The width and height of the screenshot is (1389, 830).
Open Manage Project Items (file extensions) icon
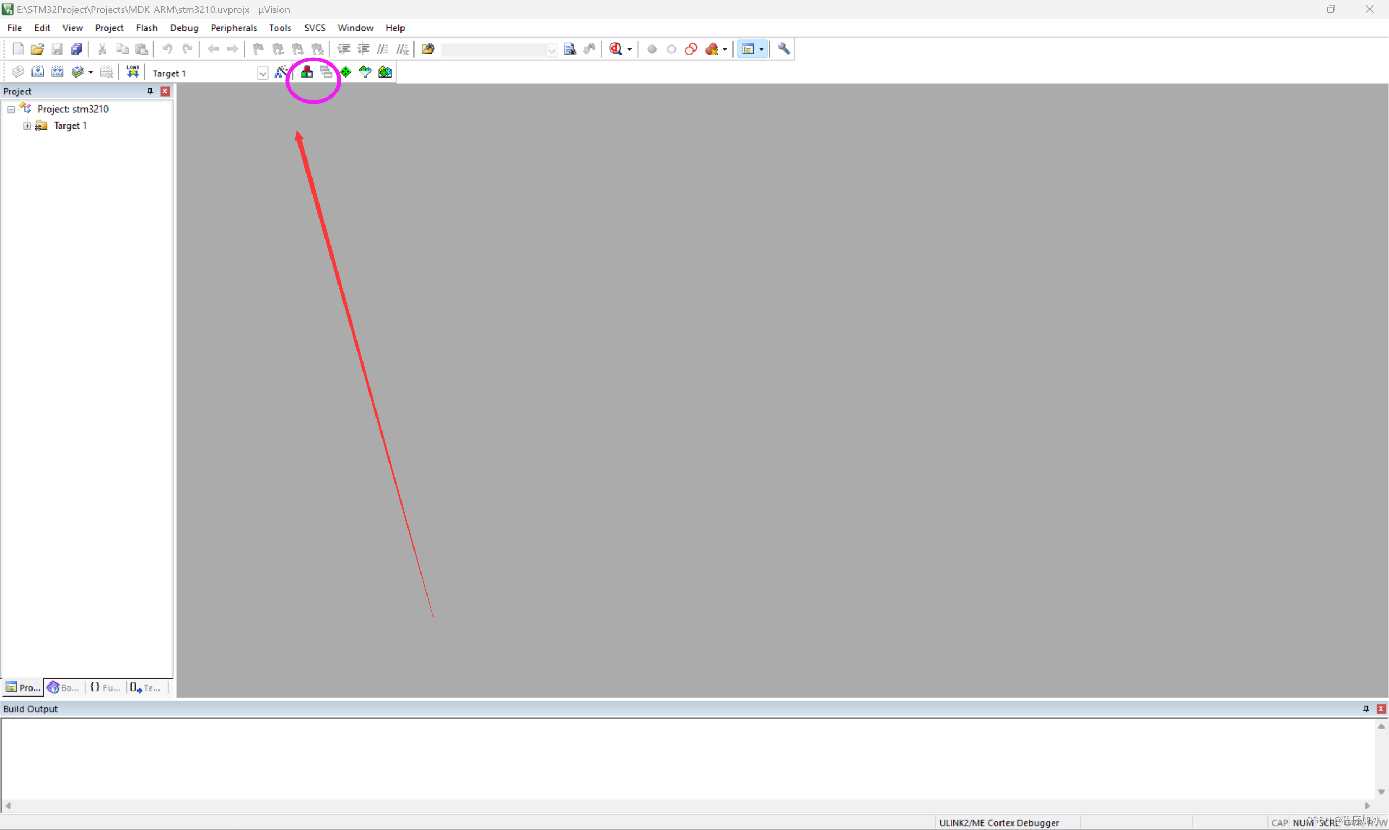click(307, 72)
